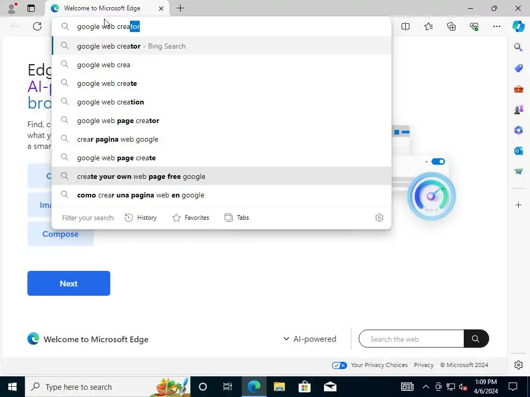Click taskbar 'Type here to search' box
The height and width of the screenshot is (397, 530).
108,387
